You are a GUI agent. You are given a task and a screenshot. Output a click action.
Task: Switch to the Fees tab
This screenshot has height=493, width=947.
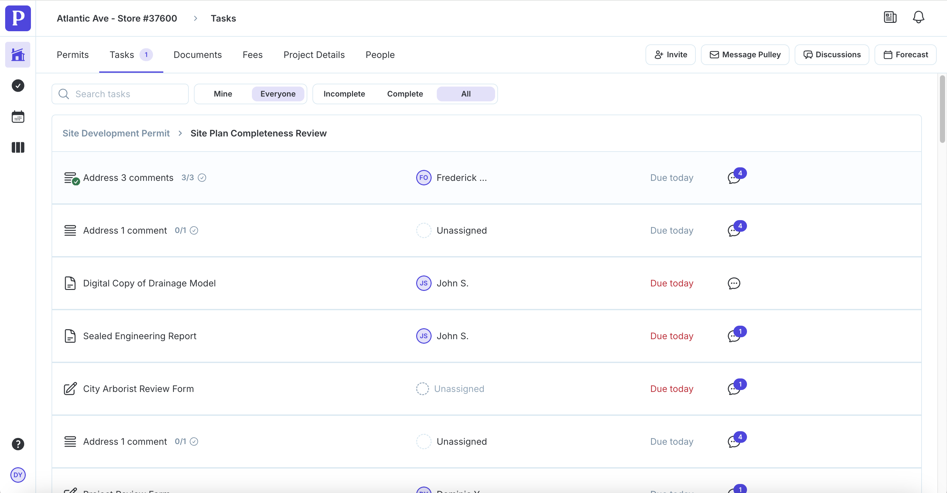click(252, 55)
